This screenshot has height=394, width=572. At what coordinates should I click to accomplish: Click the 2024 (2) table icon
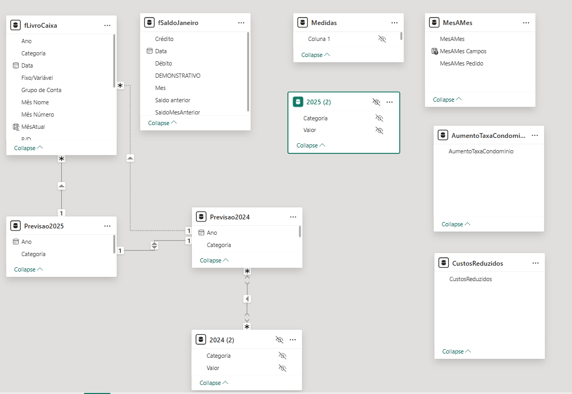tap(200, 339)
